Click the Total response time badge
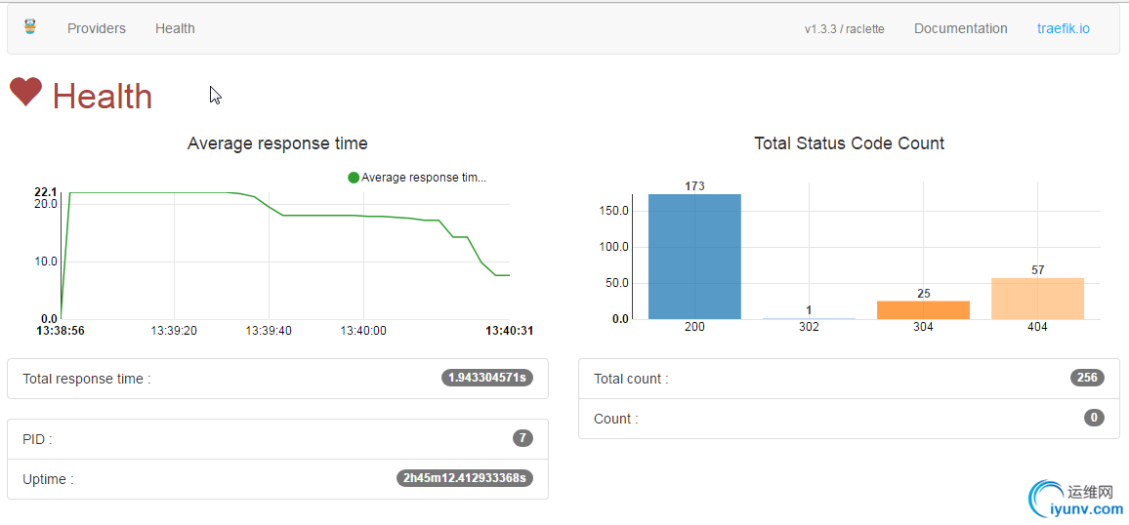 pos(487,378)
